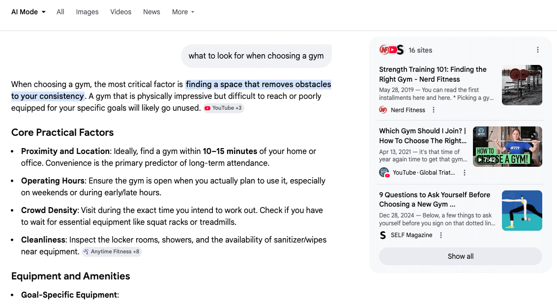The width and height of the screenshot is (557, 306).
Task: Expand the More search options dropdown
Action: pyautogui.click(x=183, y=12)
